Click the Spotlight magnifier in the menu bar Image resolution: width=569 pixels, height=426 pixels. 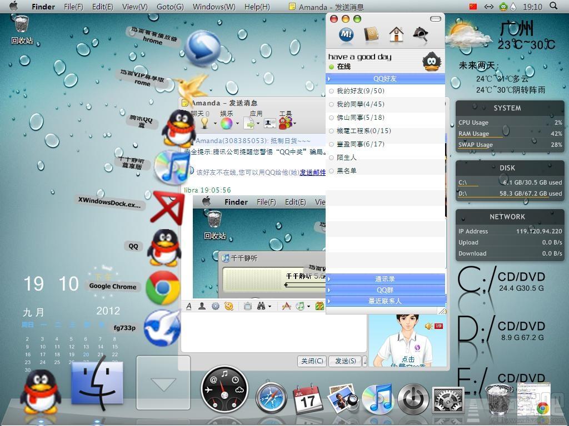coord(554,6)
